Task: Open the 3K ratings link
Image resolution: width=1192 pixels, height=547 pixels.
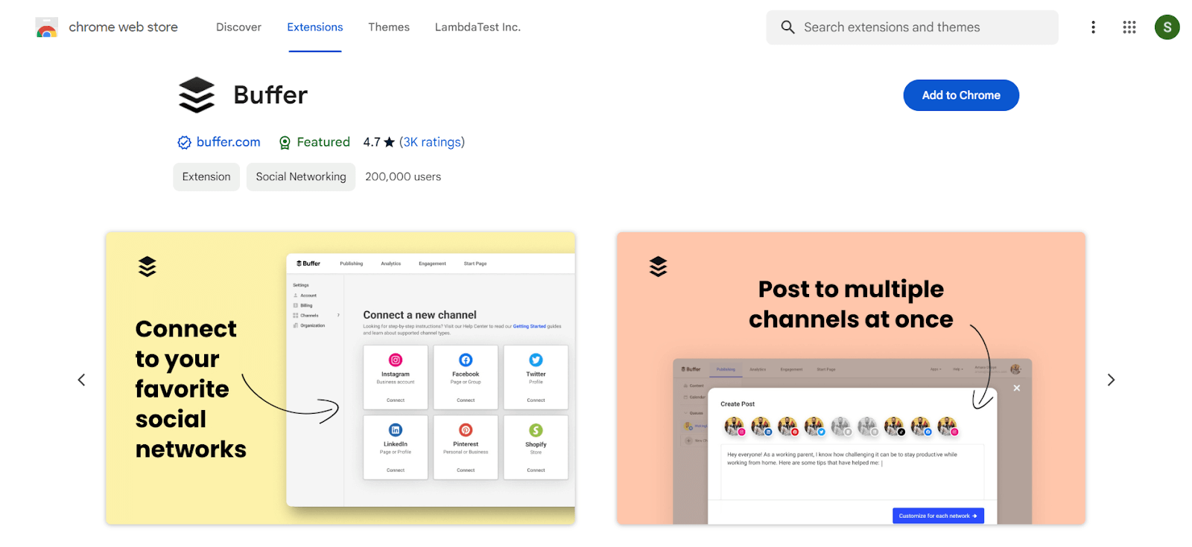Action: click(x=432, y=142)
